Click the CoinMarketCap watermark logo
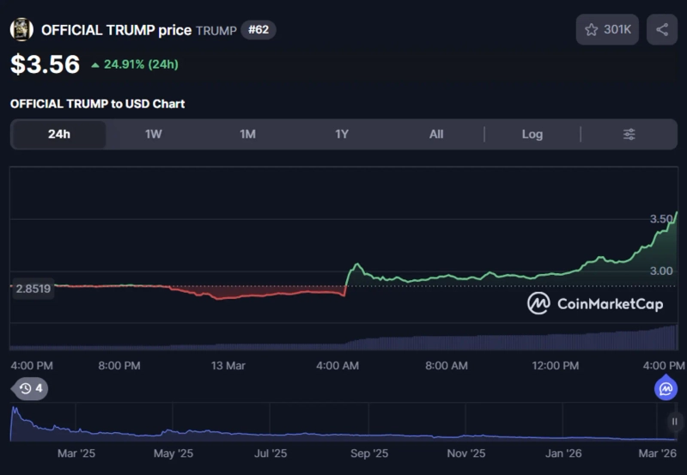687x475 pixels. click(x=538, y=303)
